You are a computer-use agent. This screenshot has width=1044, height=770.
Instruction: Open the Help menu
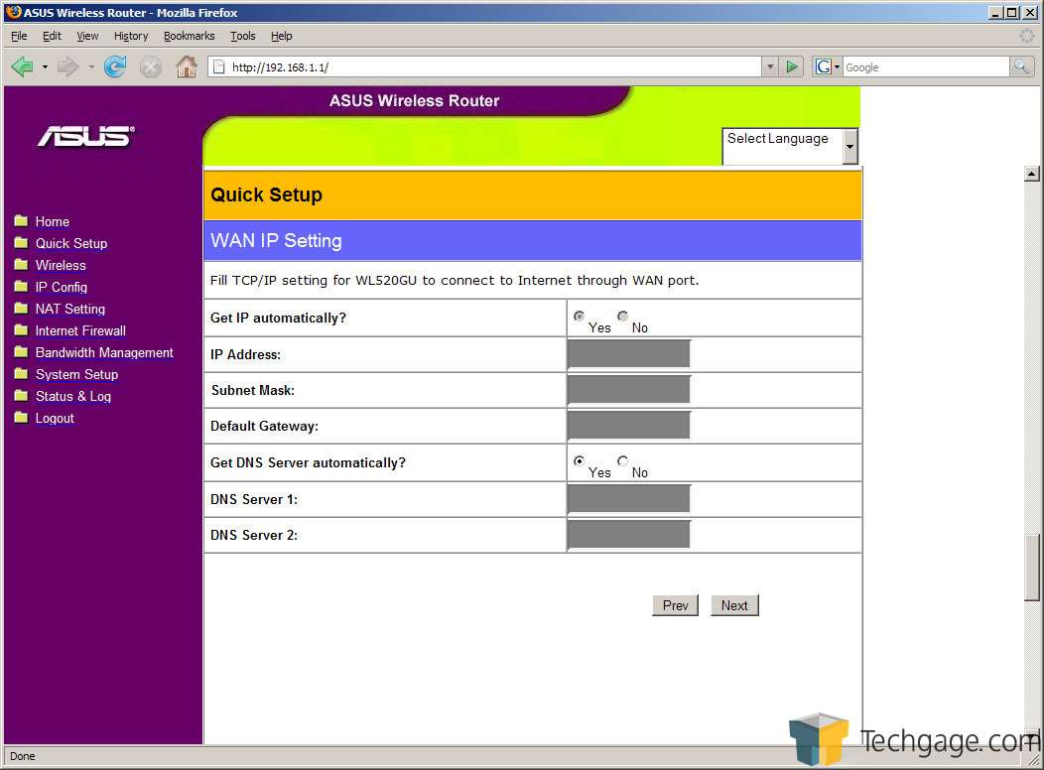pyautogui.click(x=282, y=36)
